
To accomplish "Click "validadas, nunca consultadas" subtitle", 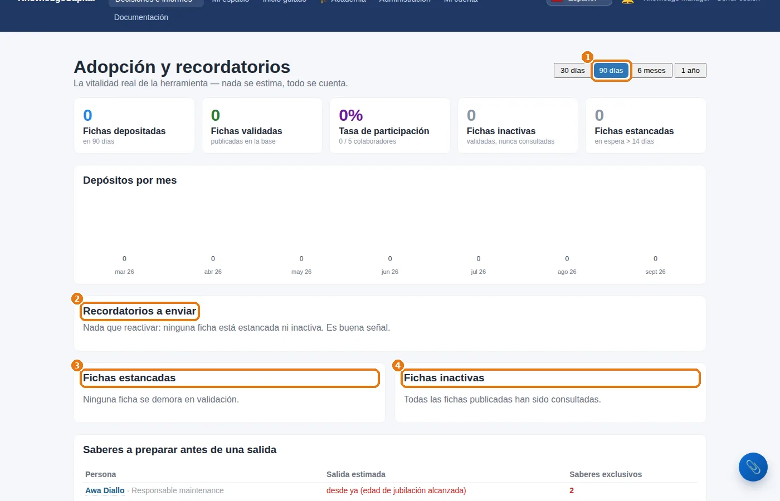I will [x=510, y=141].
